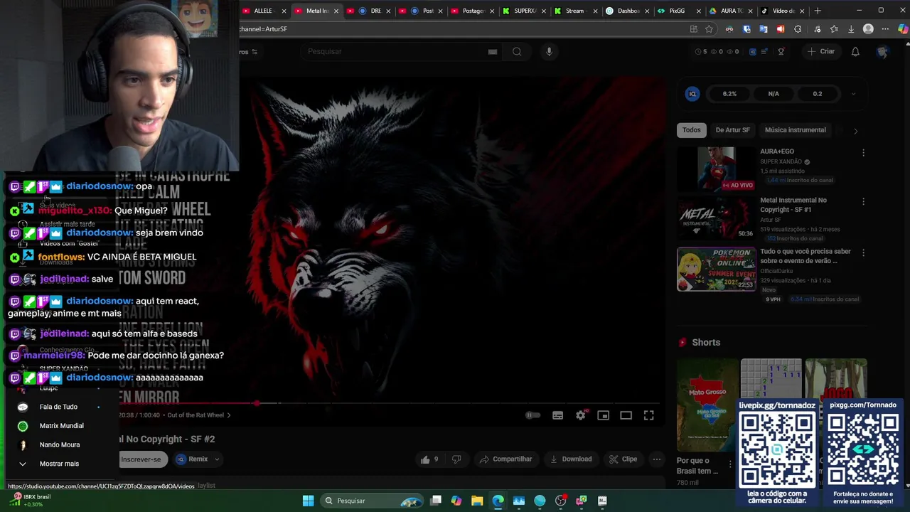This screenshot has width=910, height=512.
Task: Open player settings gear
Action: 580,415
